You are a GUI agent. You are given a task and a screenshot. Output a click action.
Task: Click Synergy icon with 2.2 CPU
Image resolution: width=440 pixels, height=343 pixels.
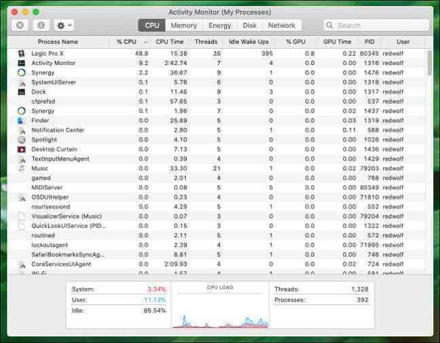[x=22, y=73]
